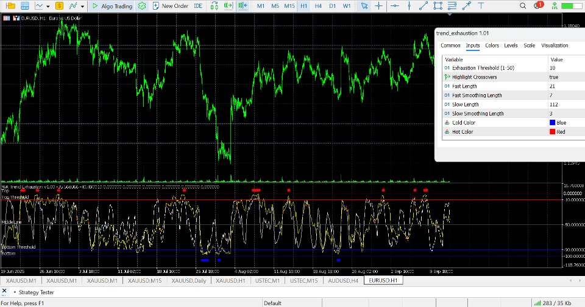Click the chart type line icon
The image size is (585, 307).
(39, 5)
